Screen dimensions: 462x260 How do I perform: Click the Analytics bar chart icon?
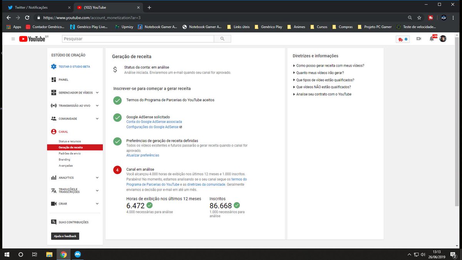(54, 178)
